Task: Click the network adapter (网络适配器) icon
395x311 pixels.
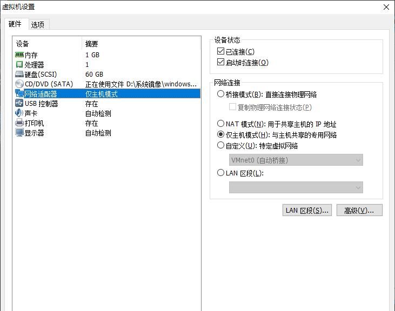Action: tap(19, 93)
